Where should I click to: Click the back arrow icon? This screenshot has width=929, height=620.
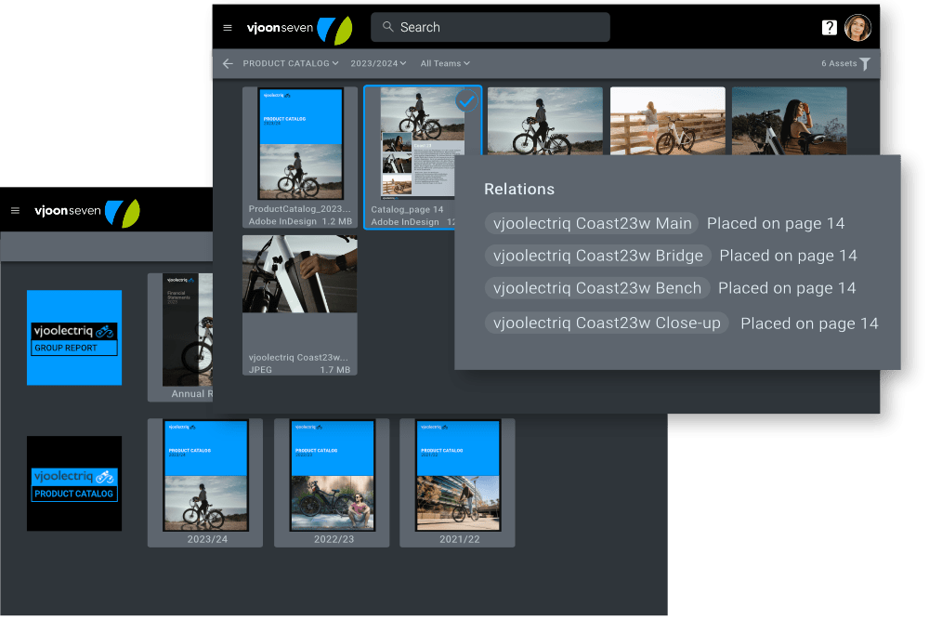click(x=228, y=63)
